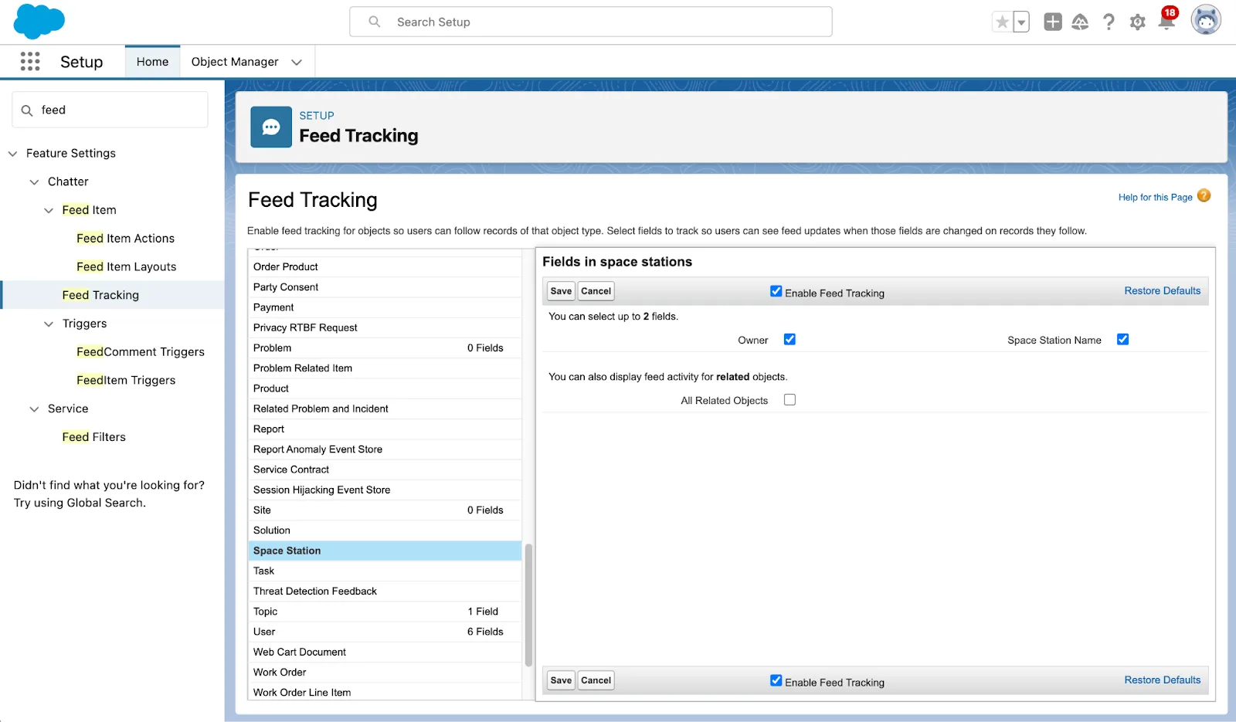Click the Quick Find box containing feed
The height and width of the screenshot is (722, 1236).
(x=110, y=110)
